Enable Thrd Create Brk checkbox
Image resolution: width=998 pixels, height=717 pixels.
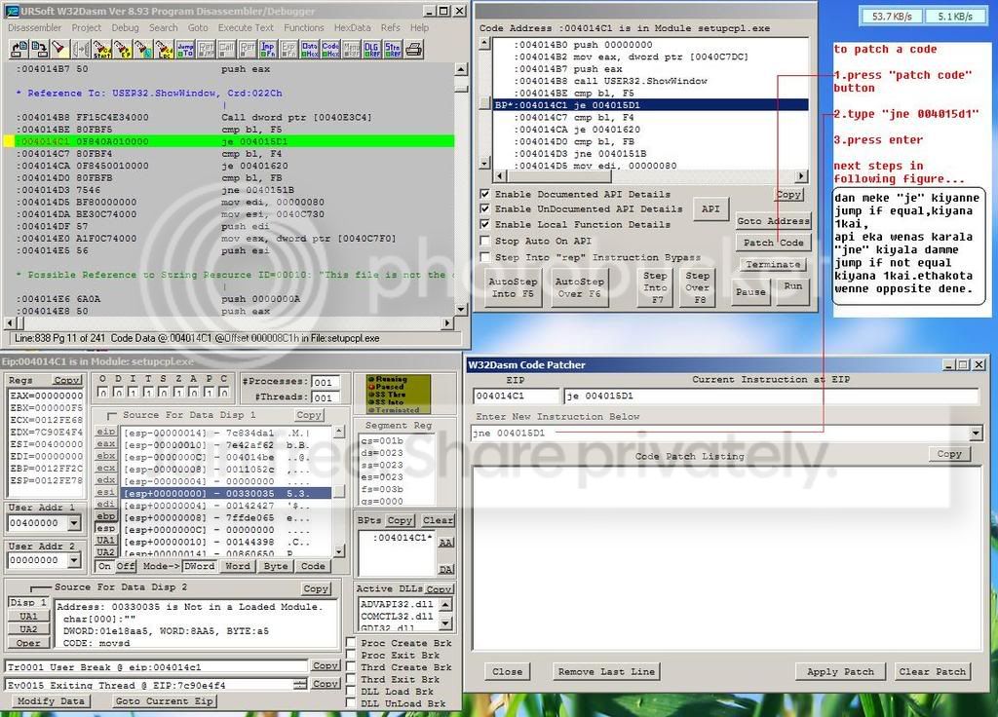point(351,666)
